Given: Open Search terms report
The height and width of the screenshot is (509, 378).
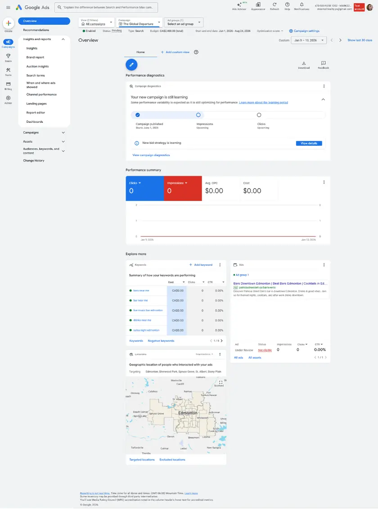Looking at the screenshot, I should click(x=36, y=75).
